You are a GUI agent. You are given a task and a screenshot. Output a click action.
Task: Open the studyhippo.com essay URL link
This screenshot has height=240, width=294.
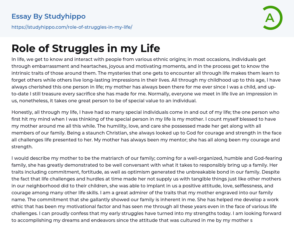click(x=72, y=27)
